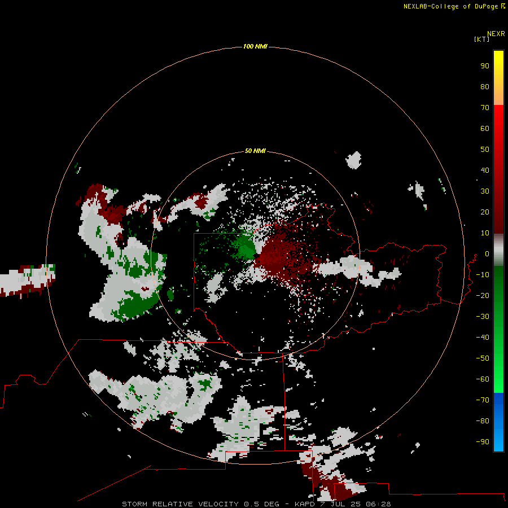Click the '[KT]' units label
This screenshot has height=508, width=508.
[x=481, y=39]
